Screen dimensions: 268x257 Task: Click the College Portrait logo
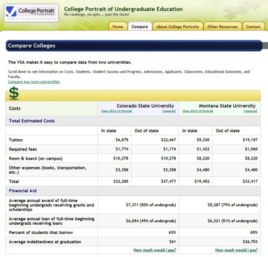click(x=31, y=13)
